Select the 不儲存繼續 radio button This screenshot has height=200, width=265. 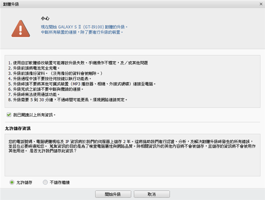pyautogui.click(x=45, y=182)
